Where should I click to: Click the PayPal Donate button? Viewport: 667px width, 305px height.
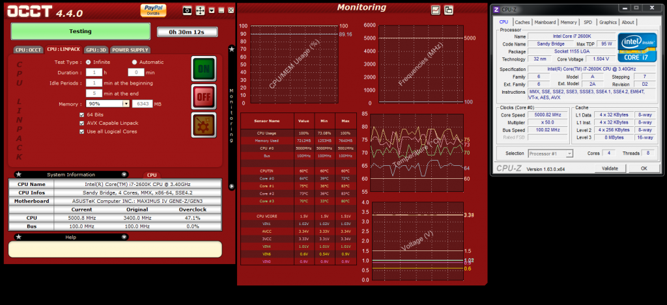(x=153, y=10)
